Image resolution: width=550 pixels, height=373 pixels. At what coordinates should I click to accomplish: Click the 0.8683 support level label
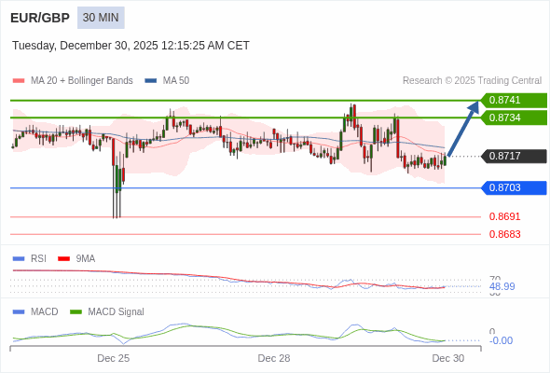click(x=504, y=234)
